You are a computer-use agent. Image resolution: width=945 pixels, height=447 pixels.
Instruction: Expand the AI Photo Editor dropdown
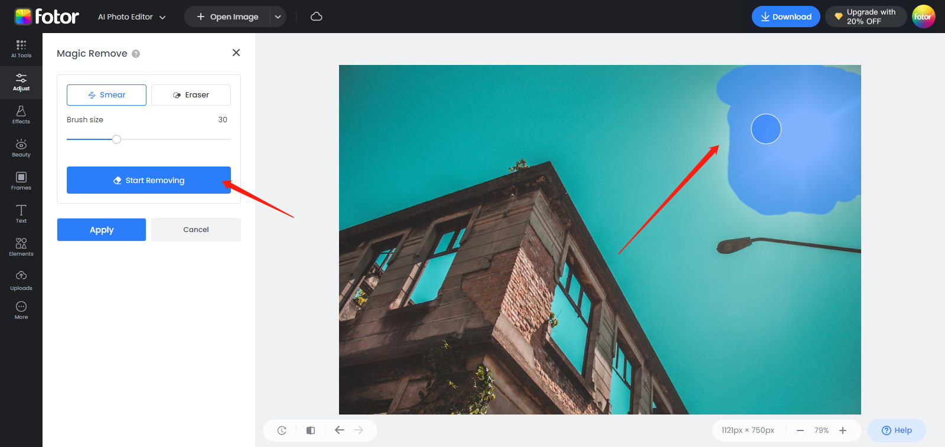coord(132,17)
